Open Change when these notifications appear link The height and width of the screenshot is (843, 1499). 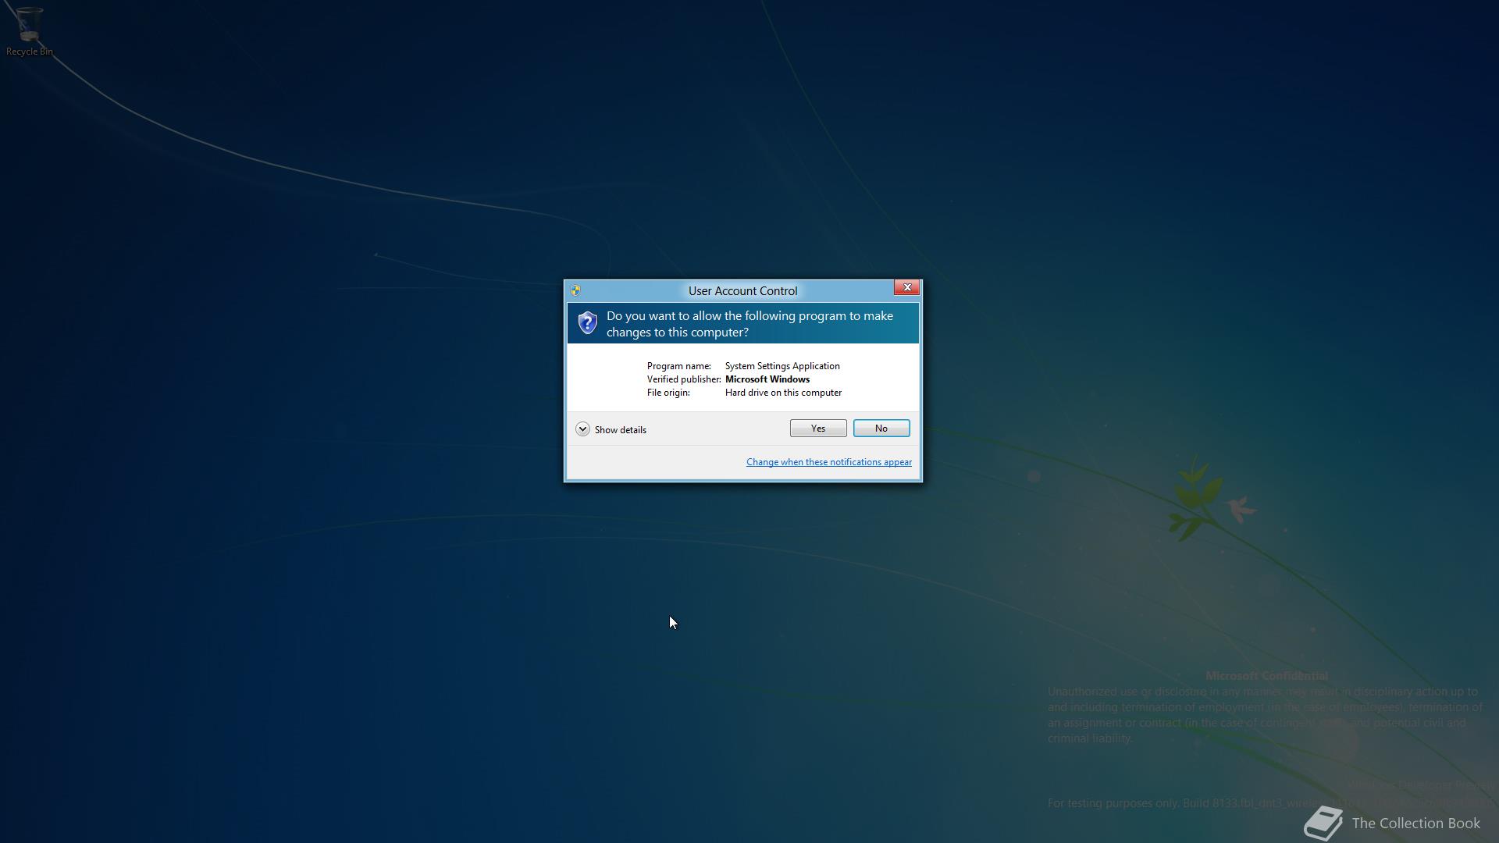point(828,462)
